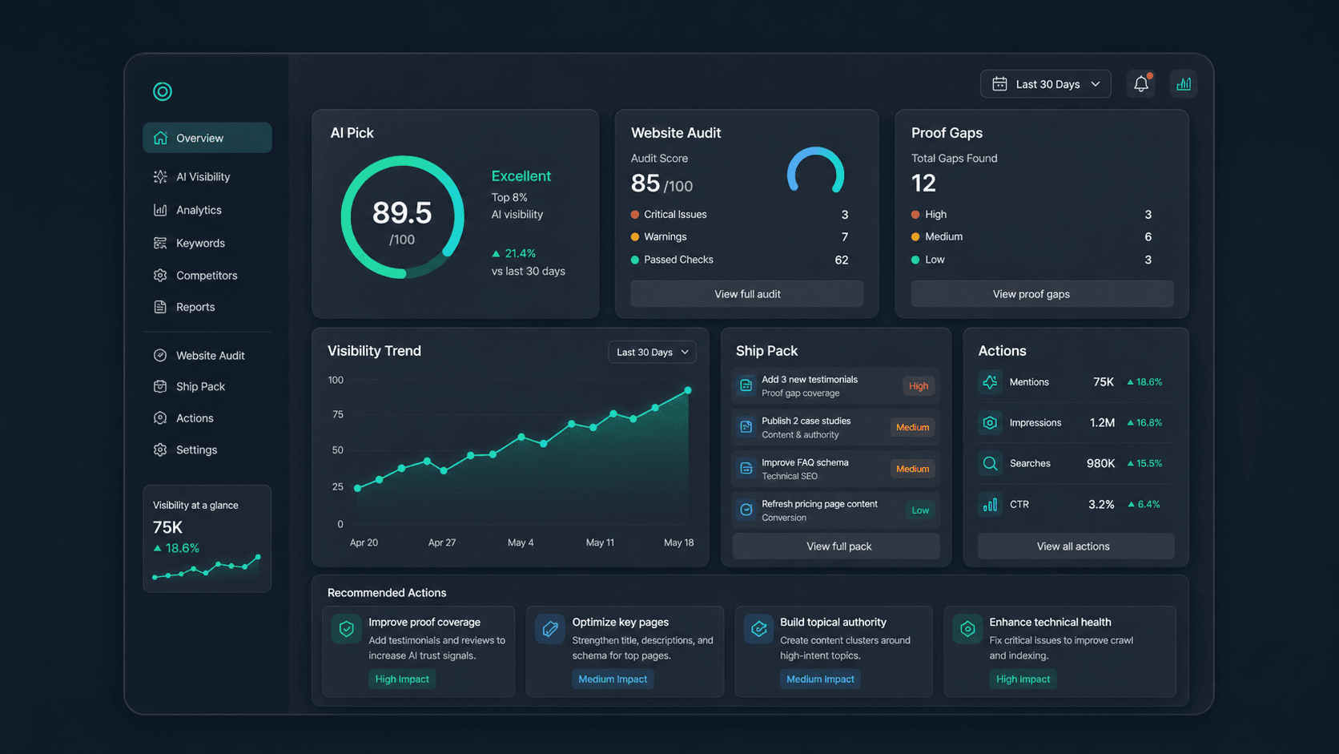The image size is (1339, 754).
Task: Click the calendar icon in date selector
Action: (999, 84)
